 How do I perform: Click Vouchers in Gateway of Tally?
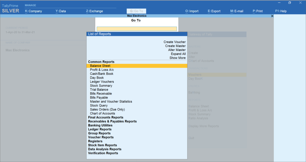217,75
